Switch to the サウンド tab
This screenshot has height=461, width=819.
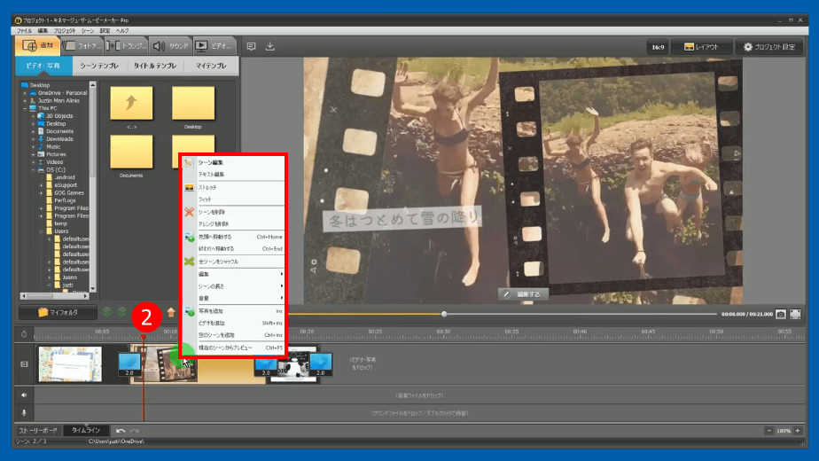click(169, 45)
